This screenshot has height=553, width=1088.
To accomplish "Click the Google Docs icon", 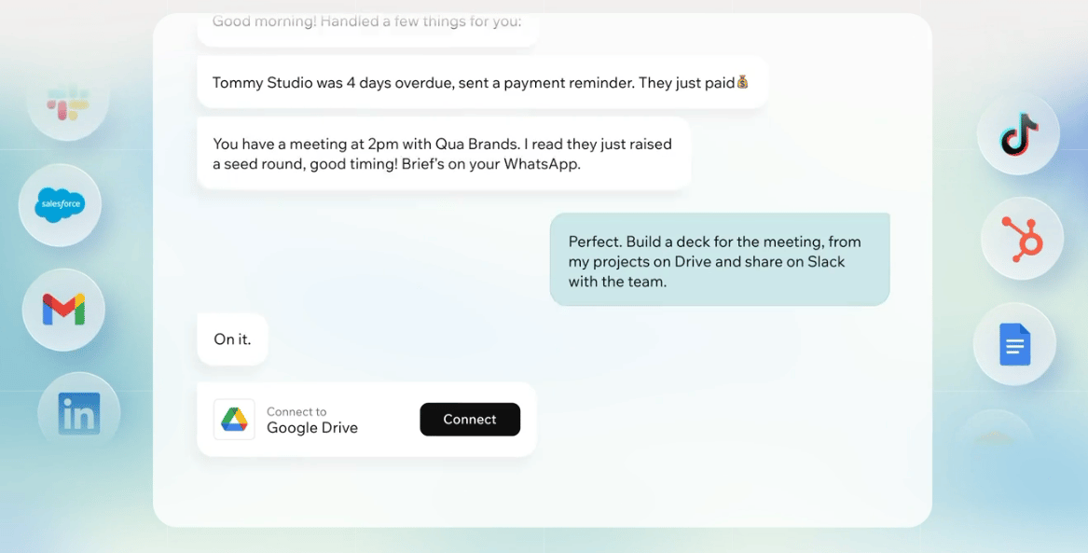I will 1015,344.
